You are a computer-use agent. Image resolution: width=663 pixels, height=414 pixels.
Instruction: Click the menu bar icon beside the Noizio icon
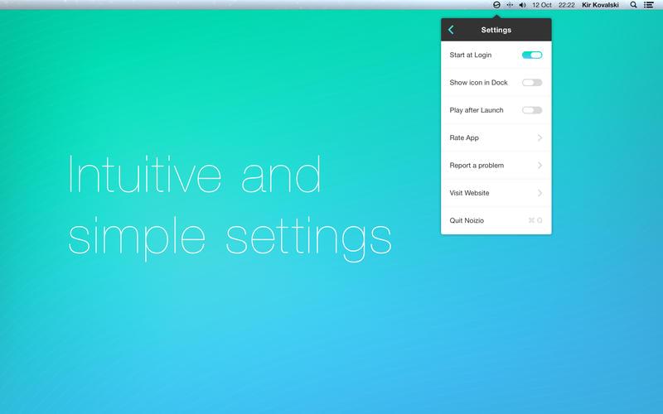(510, 5)
